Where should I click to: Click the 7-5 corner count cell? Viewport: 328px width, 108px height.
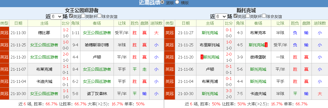tap(240, 94)
